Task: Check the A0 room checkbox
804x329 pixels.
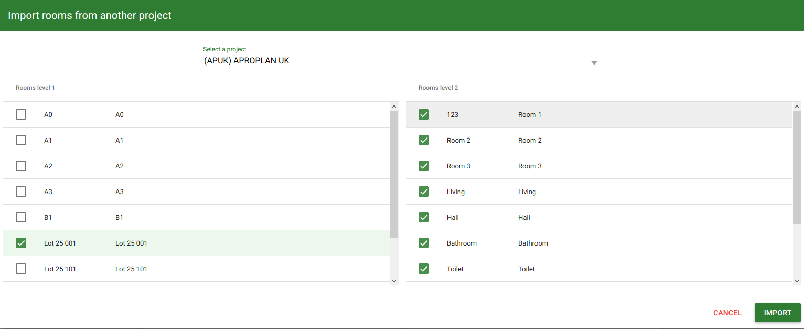Action: click(21, 114)
